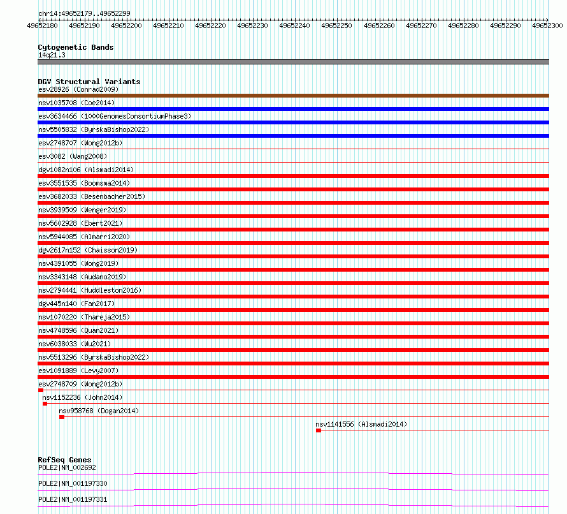Click the Cytogenetic Bands track title
The image size is (567, 514).
pyautogui.click(x=76, y=47)
